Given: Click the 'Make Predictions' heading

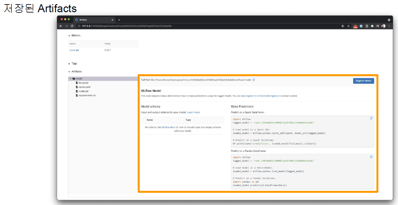Looking at the screenshot, I should pos(242,106).
